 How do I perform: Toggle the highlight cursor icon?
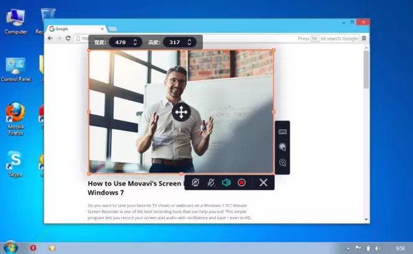click(282, 147)
